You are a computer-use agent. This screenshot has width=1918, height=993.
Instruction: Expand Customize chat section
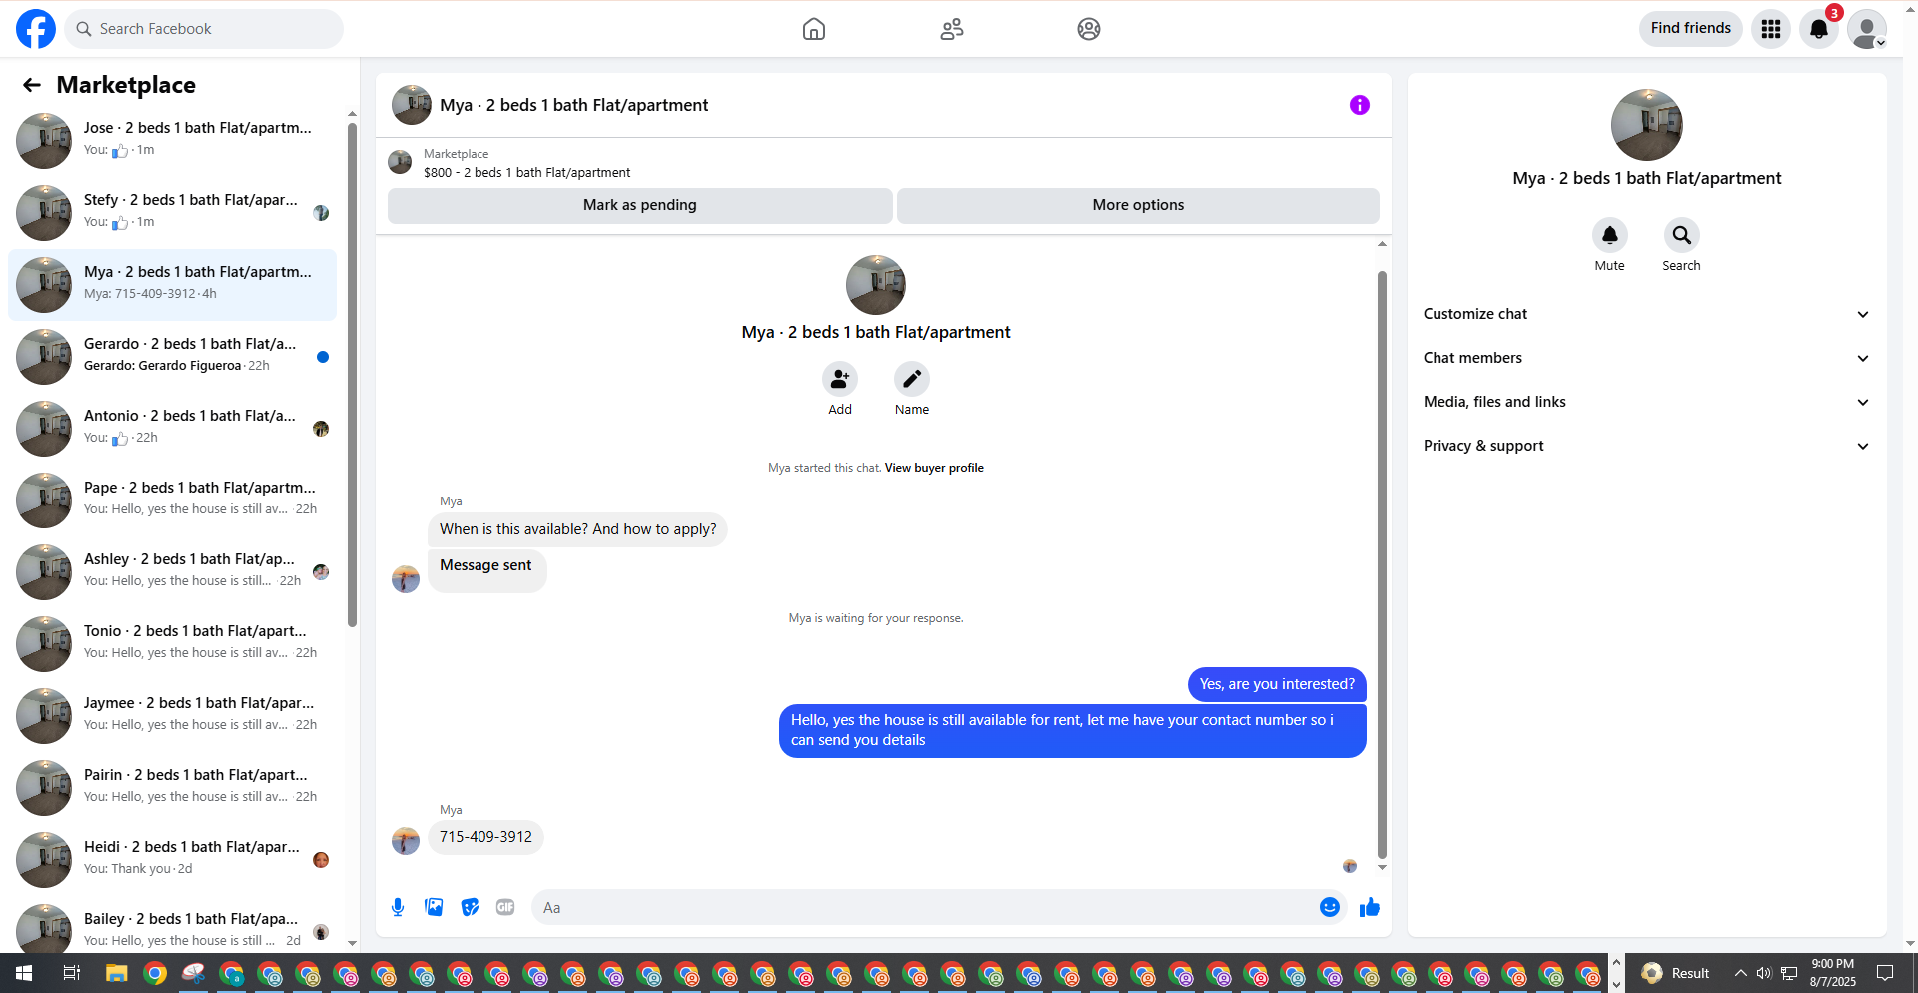pos(1646,314)
